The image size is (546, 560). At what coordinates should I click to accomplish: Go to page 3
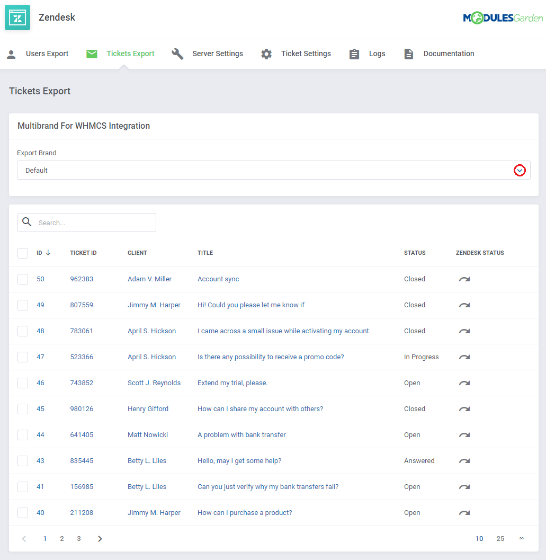pos(79,539)
